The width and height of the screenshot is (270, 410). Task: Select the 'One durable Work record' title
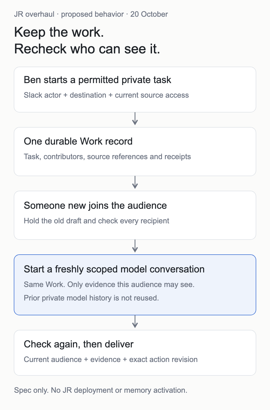[78, 142]
